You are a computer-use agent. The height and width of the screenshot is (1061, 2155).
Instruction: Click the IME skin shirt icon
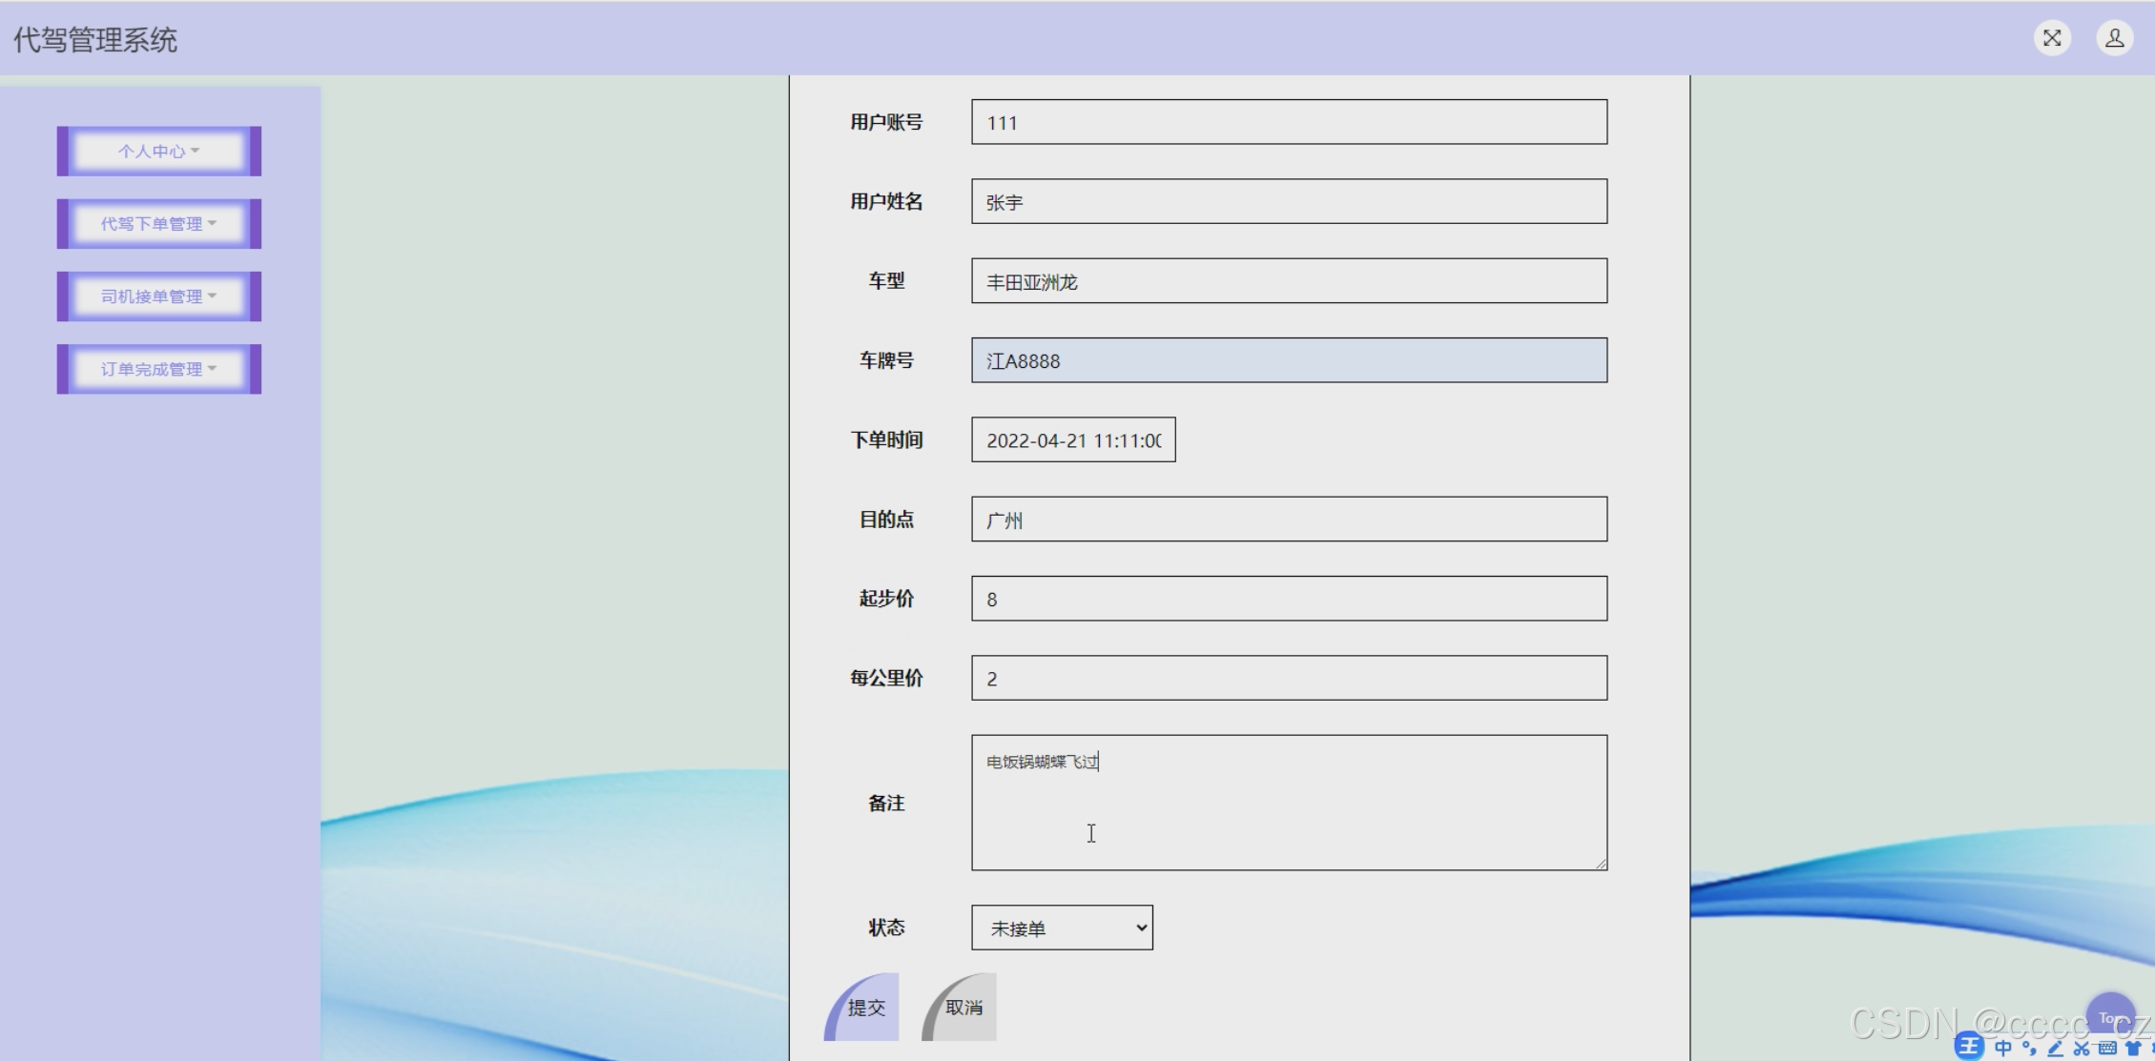2133,1048
